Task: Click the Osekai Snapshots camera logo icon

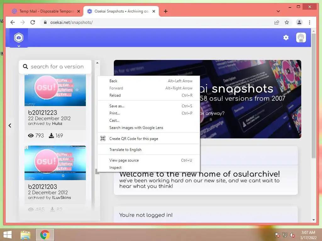Action: 19,38
